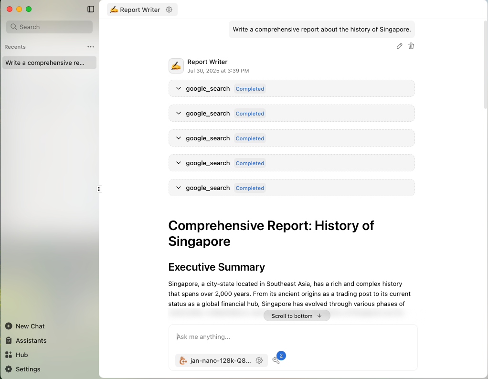The width and height of the screenshot is (488, 379).
Task: Expand the first google_search tool call
Action: tap(178, 88)
